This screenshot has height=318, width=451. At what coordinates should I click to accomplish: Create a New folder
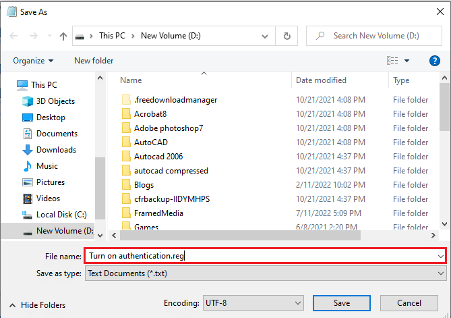(x=94, y=61)
